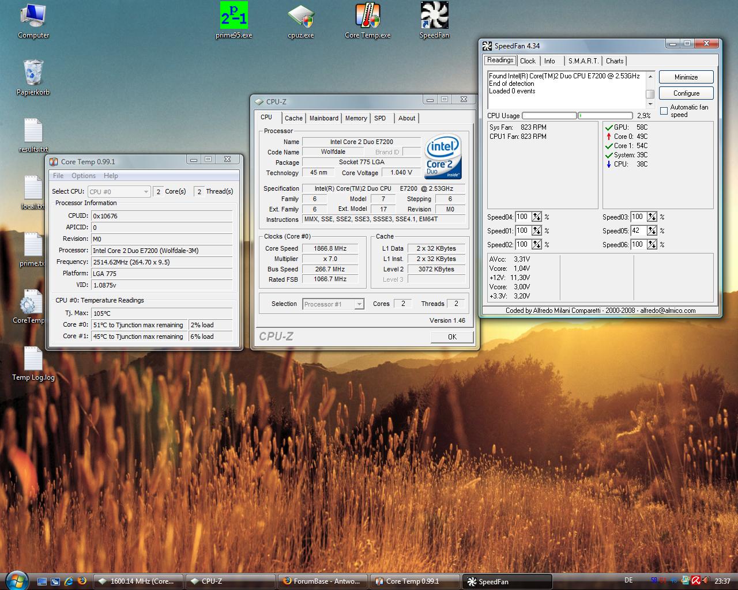Switch to the Clock tab in SpeedFan
The height and width of the screenshot is (590, 738).
(x=528, y=61)
